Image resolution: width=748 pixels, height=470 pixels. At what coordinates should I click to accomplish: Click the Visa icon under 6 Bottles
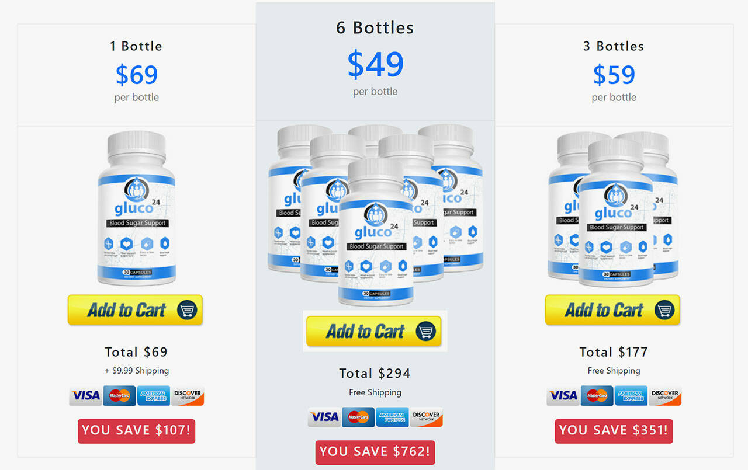(x=324, y=417)
